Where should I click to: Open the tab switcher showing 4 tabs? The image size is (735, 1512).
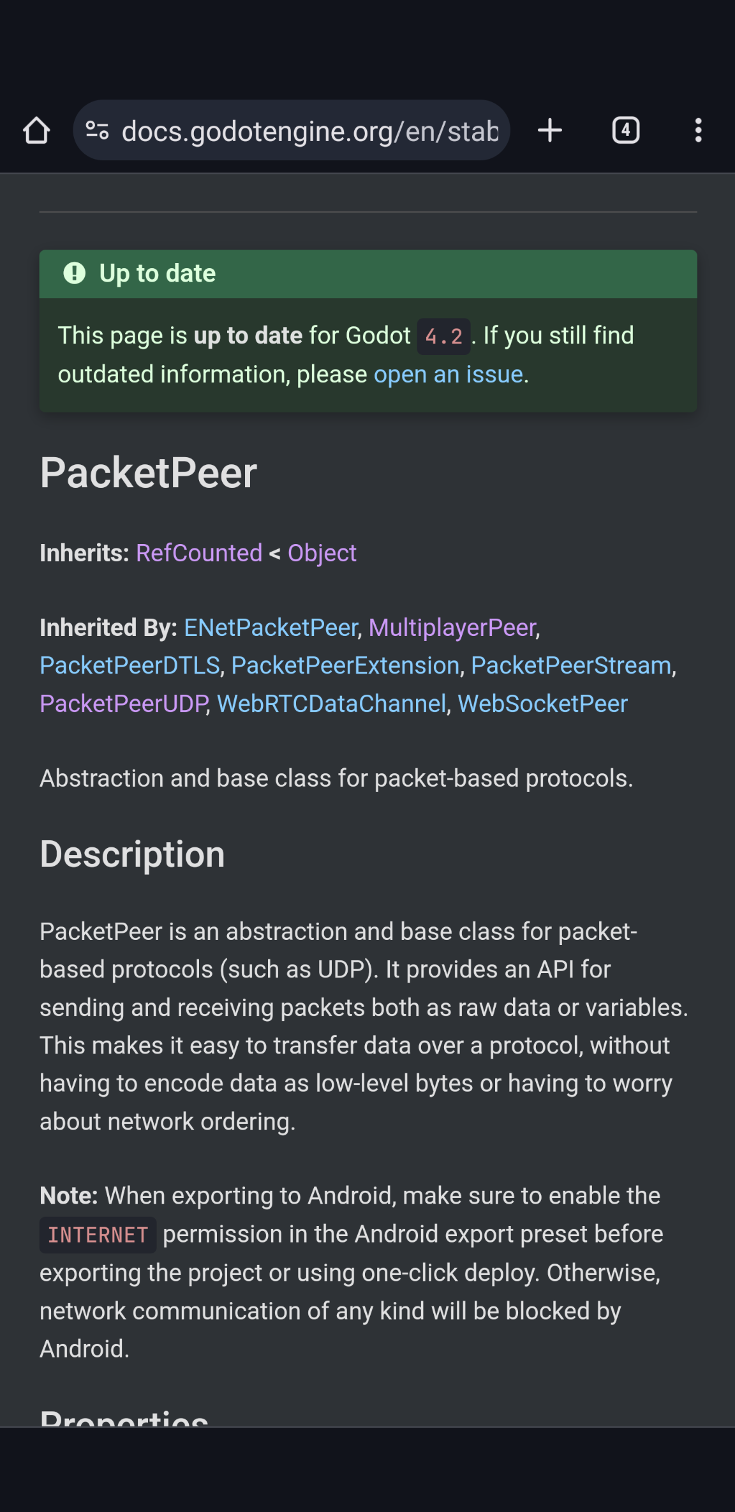coord(625,131)
